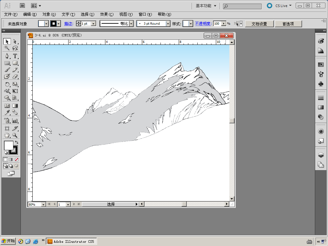The height and width of the screenshot is (246, 328).
Task: Select the Type tool
Action: pos(15,56)
